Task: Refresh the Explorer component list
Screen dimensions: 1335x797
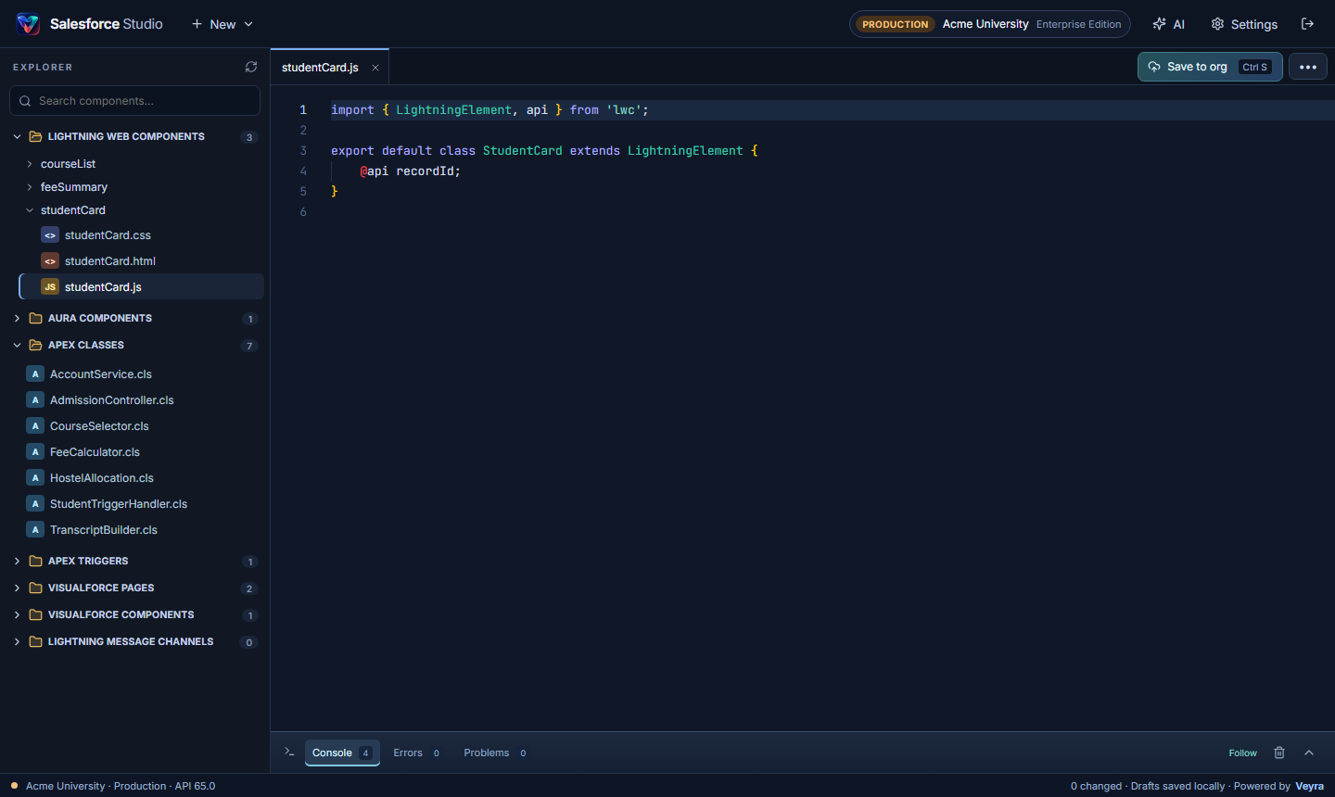Action: (x=251, y=67)
